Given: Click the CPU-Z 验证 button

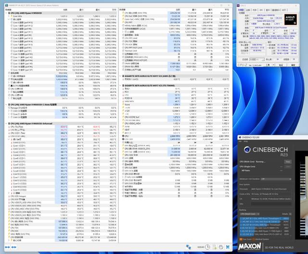Looking at the screenshot, I should point(281,65).
